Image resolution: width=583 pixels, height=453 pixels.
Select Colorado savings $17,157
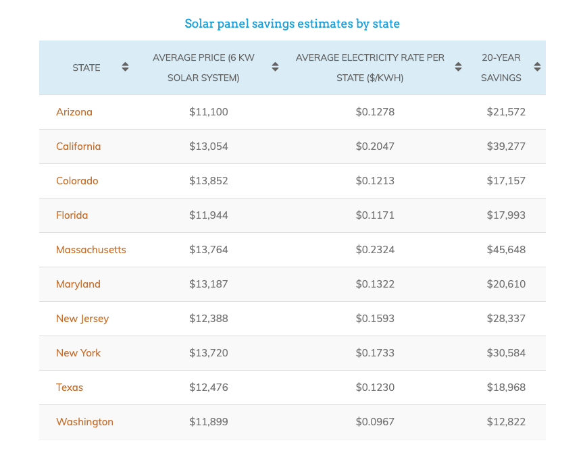(506, 181)
